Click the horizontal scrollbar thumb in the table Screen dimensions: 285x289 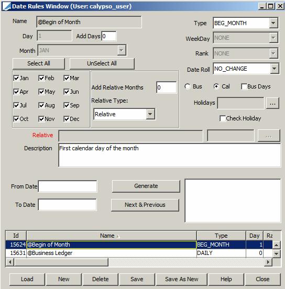61,262
